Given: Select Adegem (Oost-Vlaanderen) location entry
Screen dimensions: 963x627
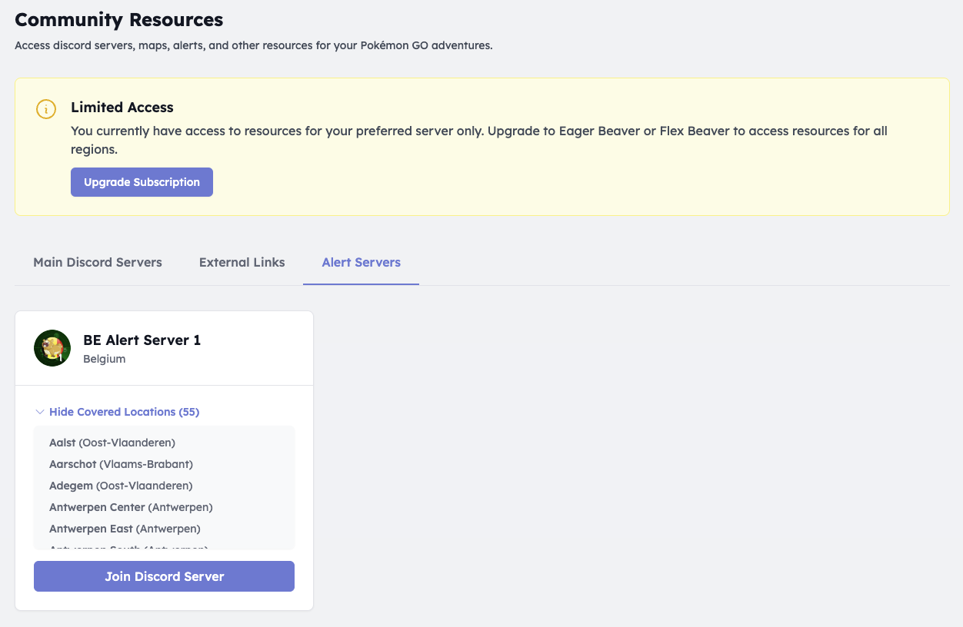Looking at the screenshot, I should click(121, 486).
